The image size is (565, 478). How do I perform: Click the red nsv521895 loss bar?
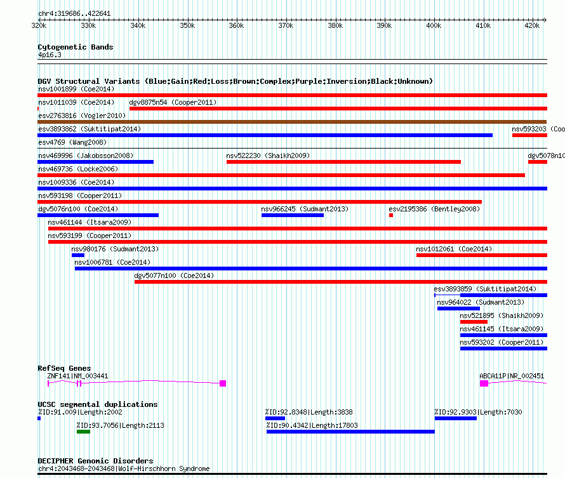474,322
